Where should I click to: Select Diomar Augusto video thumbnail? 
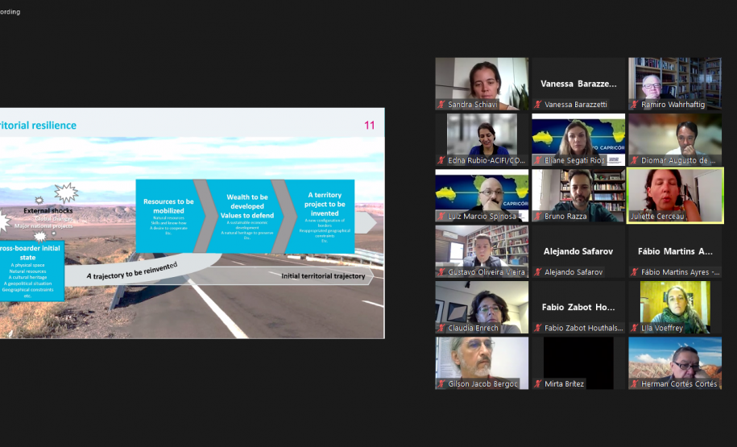[675, 139]
